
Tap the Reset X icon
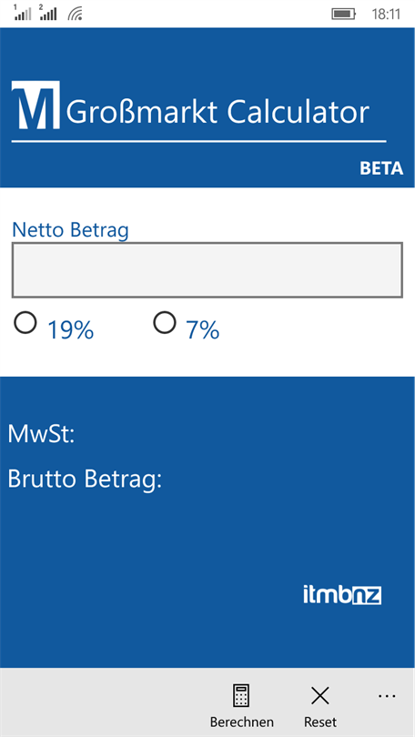coord(319,696)
